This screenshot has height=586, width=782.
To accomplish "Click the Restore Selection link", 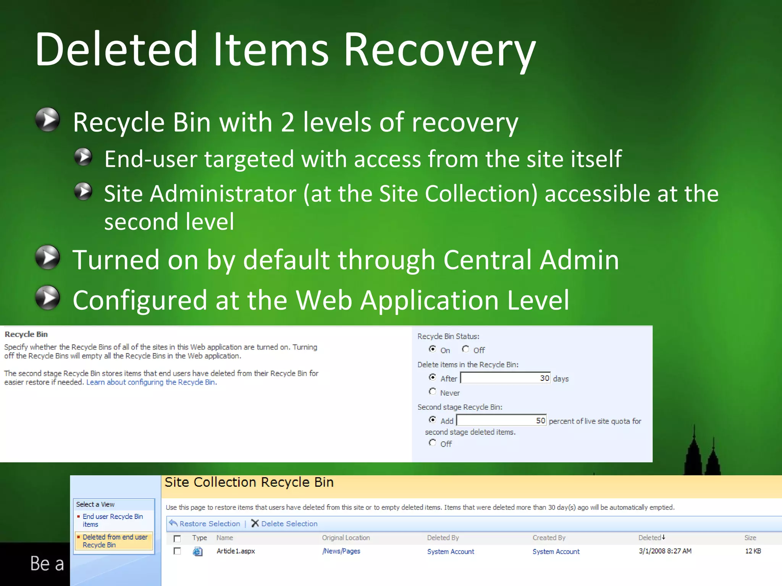I will 210,524.
